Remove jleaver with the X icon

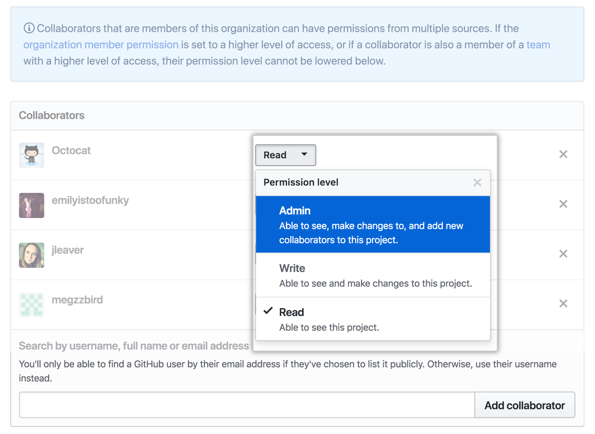pos(563,254)
